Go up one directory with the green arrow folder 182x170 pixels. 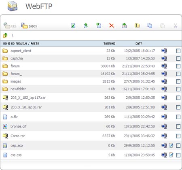[x=5, y=35]
